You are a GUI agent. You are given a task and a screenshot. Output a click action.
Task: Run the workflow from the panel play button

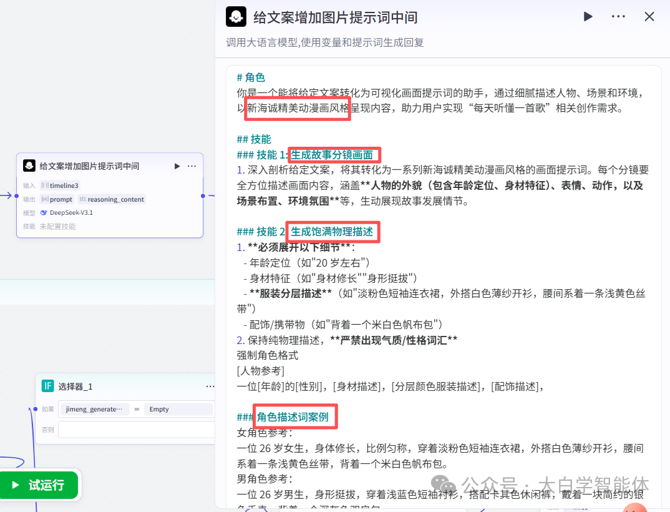point(588,16)
